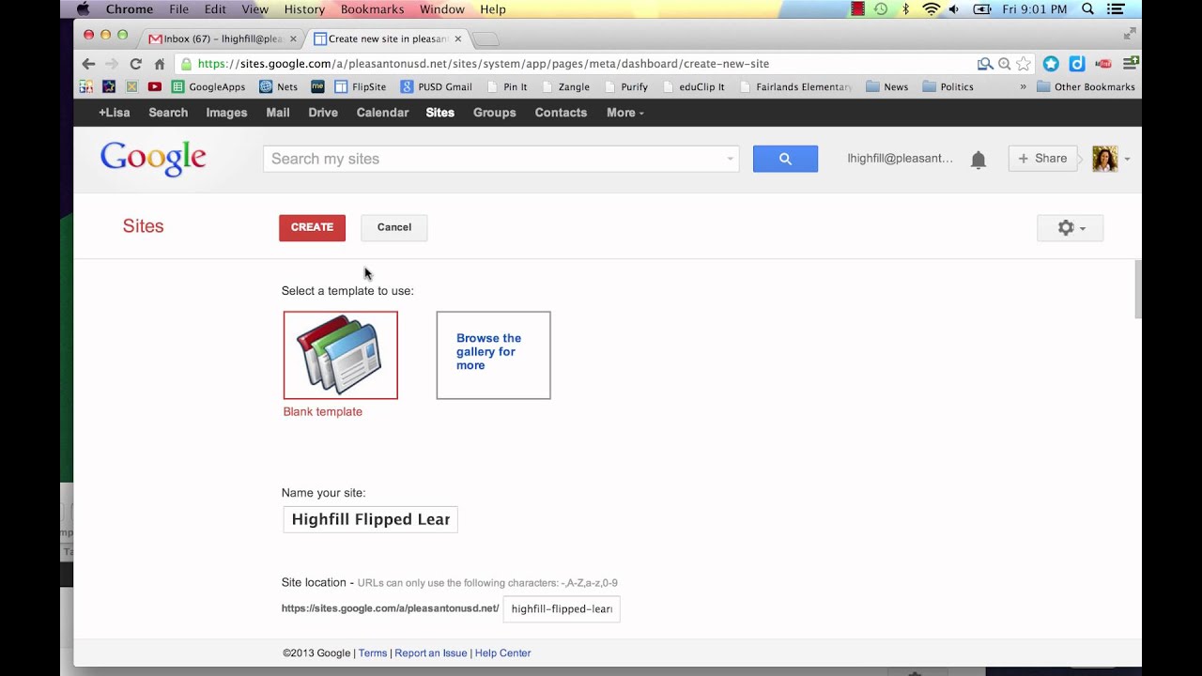Image resolution: width=1202 pixels, height=676 pixels.
Task: Open a new browser tab
Action: 485,39
